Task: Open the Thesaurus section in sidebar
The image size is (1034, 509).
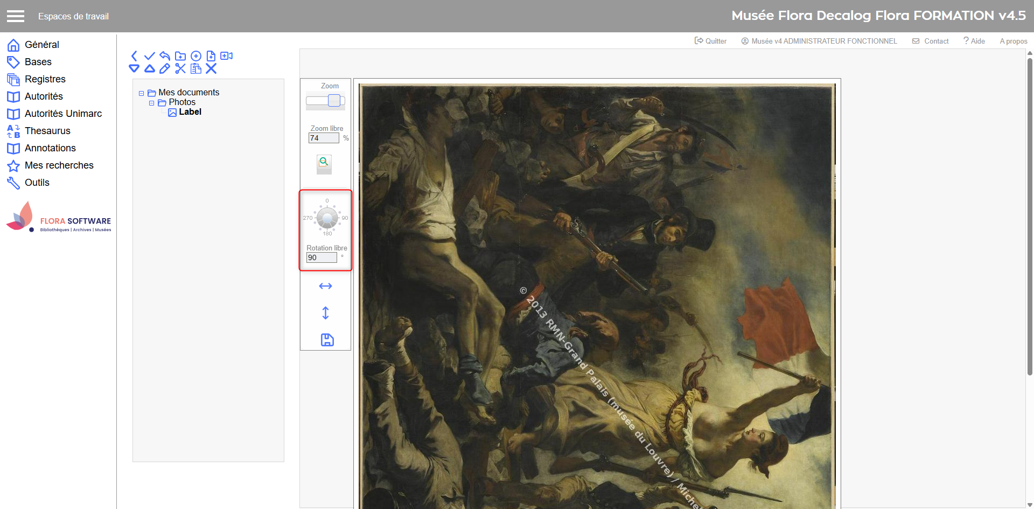Action: pyautogui.click(x=47, y=131)
